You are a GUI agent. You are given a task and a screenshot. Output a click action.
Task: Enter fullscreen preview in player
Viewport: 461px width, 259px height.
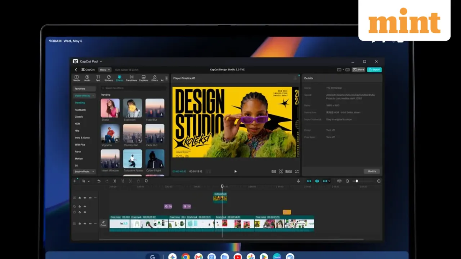(x=297, y=172)
